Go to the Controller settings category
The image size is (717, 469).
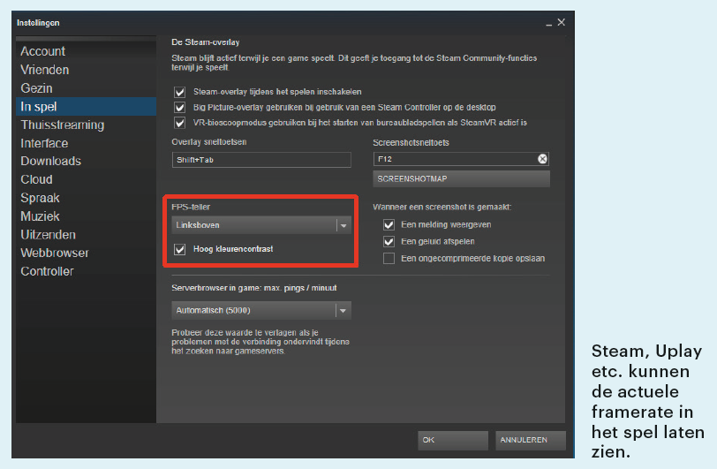[48, 271]
